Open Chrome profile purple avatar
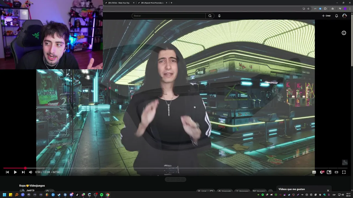The image size is (353, 198). click(x=345, y=9)
